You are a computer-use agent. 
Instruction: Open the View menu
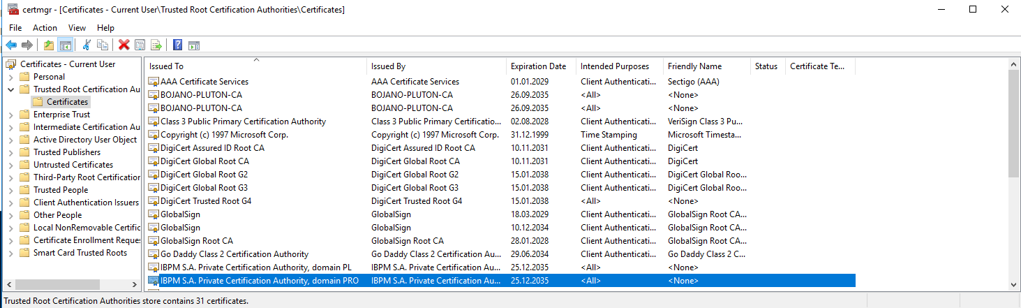click(77, 28)
